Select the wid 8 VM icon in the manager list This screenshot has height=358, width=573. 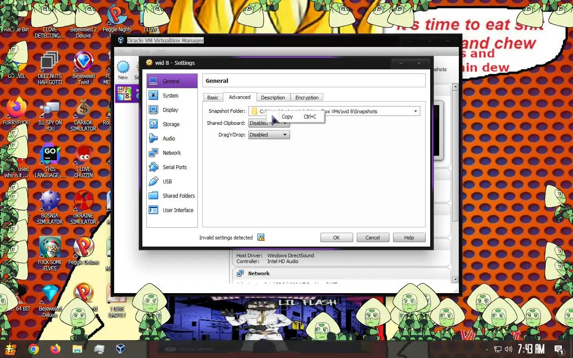(x=124, y=93)
